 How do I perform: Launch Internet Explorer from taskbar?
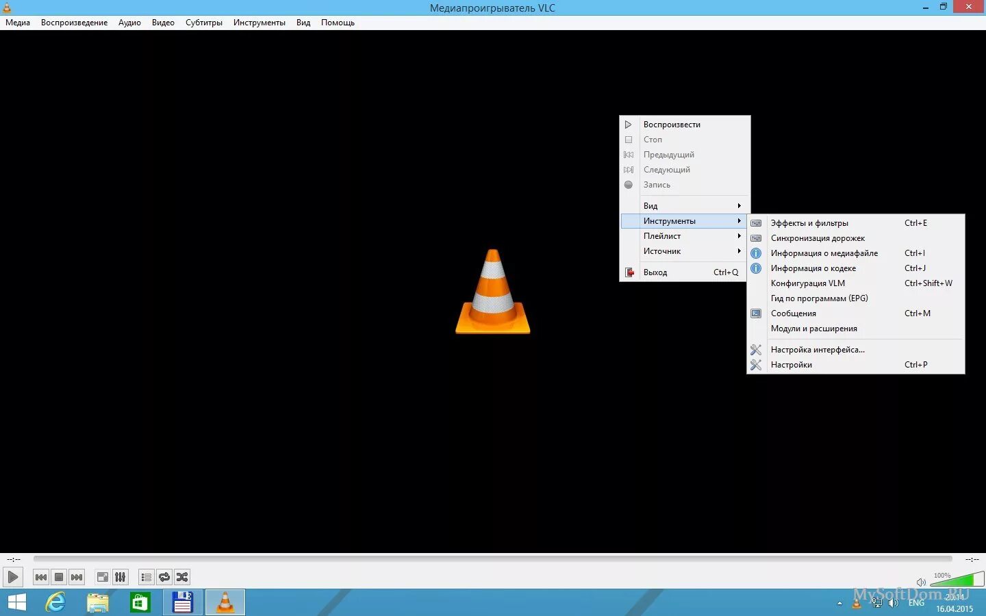[55, 602]
